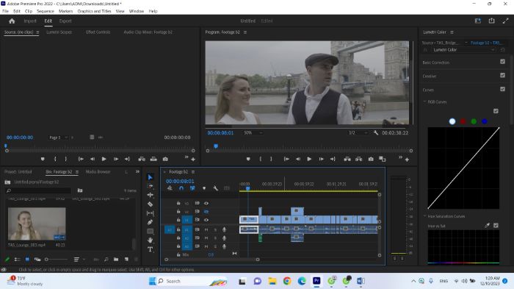This screenshot has height=289, width=514.
Task: Switch to the Lumetri Scopes tab
Action: [x=59, y=32]
